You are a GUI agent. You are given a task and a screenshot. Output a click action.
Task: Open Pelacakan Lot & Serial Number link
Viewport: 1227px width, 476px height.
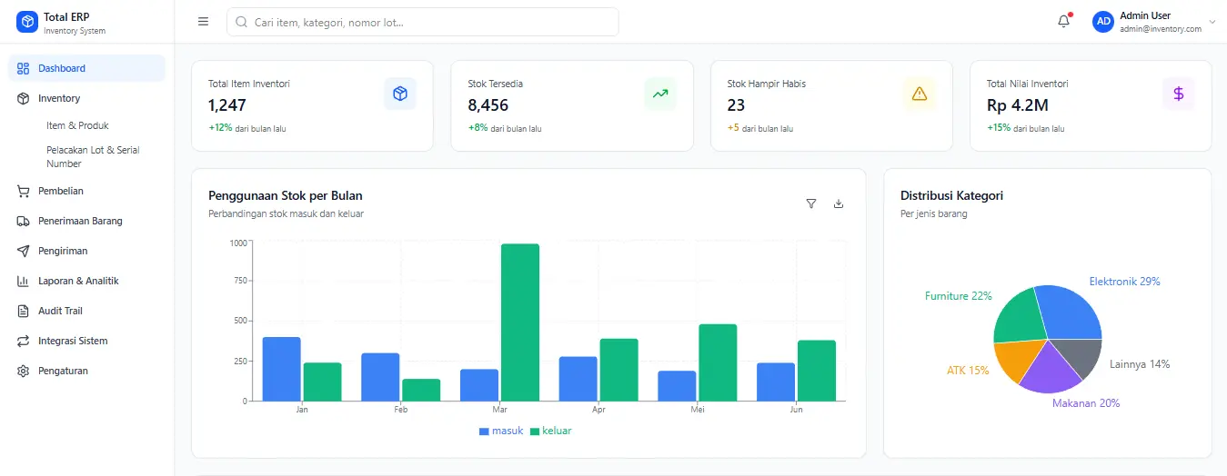click(93, 156)
